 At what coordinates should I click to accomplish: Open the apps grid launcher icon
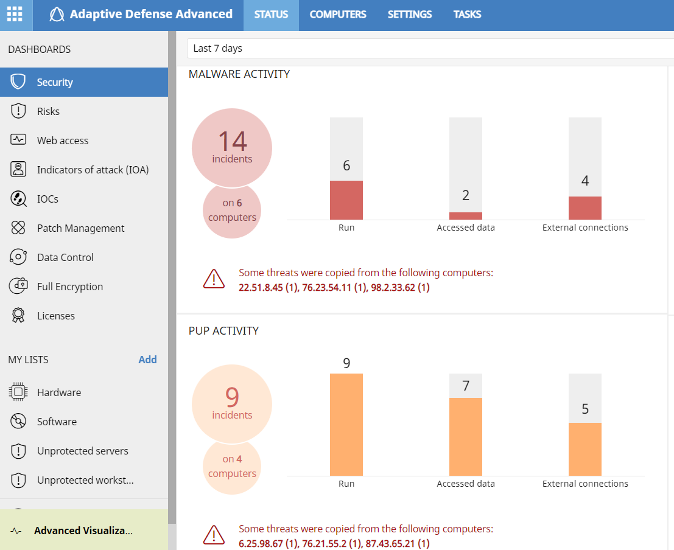[15, 14]
